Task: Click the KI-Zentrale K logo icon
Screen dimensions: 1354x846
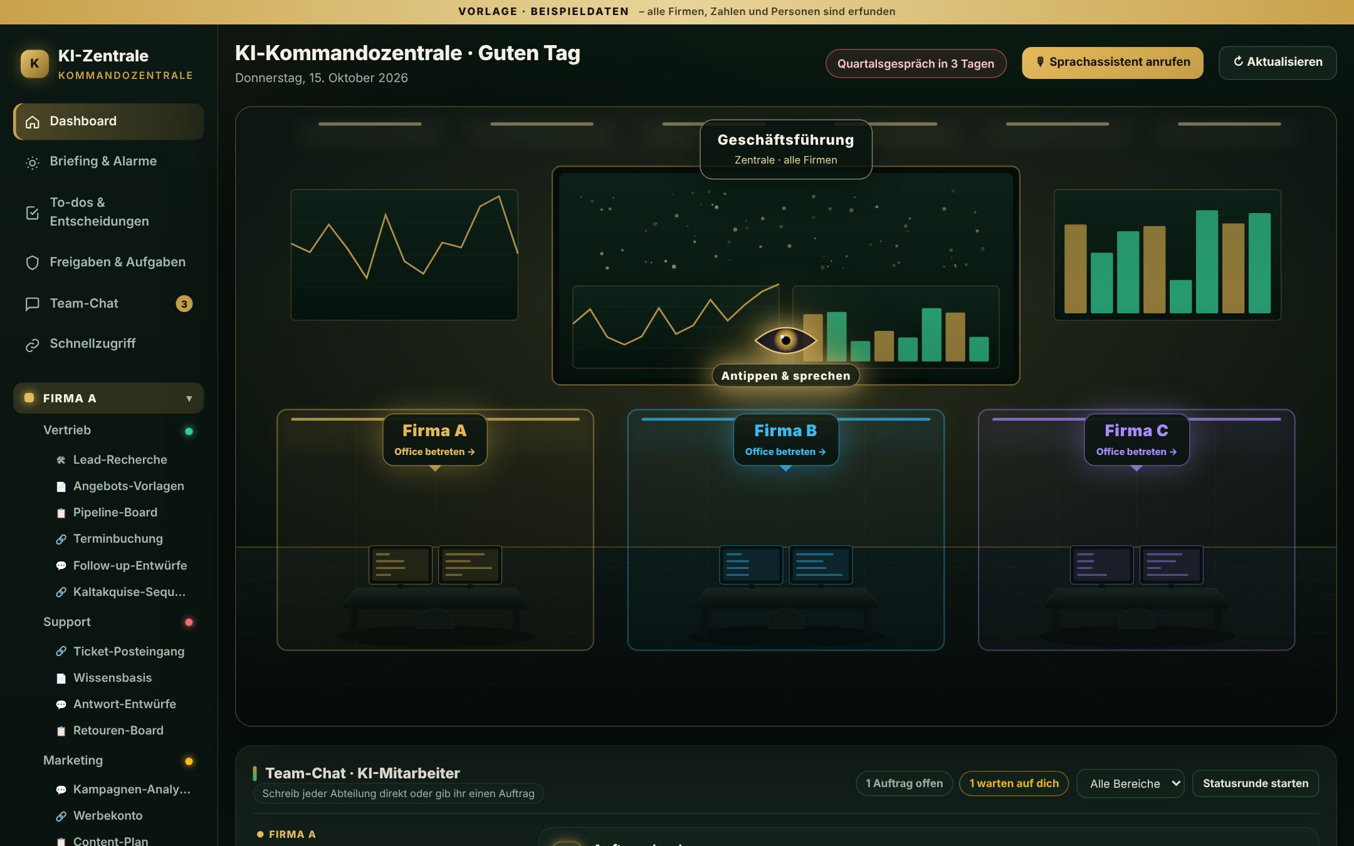Action: pos(34,63)
